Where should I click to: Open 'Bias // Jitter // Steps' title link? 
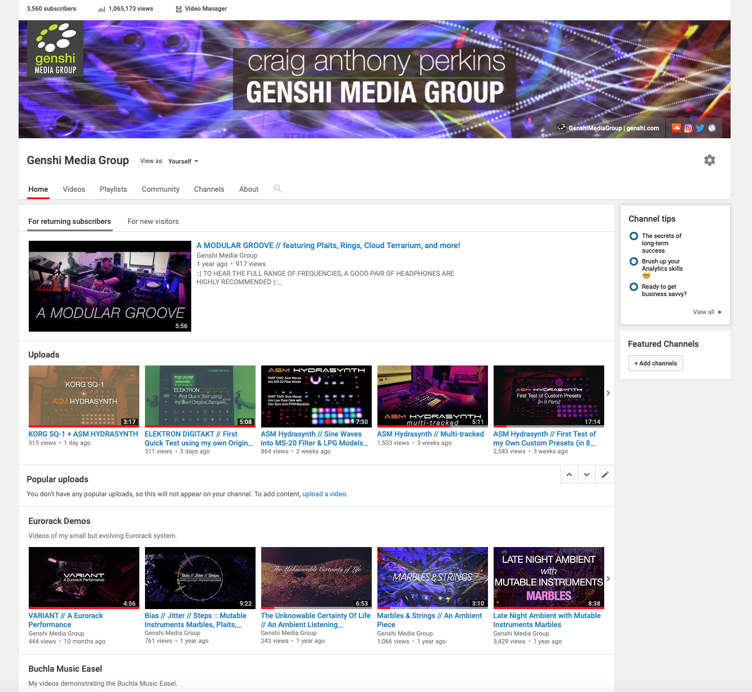[x=196, y=620]
